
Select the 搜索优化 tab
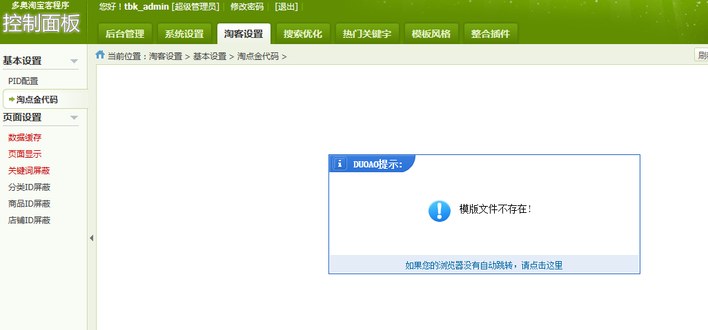pos(303,34)
